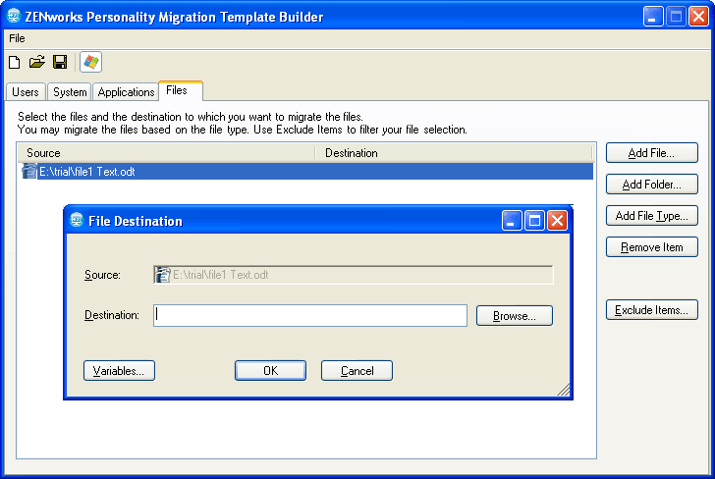
Task: Click the dialog resize grip corner
Action: (x=564, y=390)
